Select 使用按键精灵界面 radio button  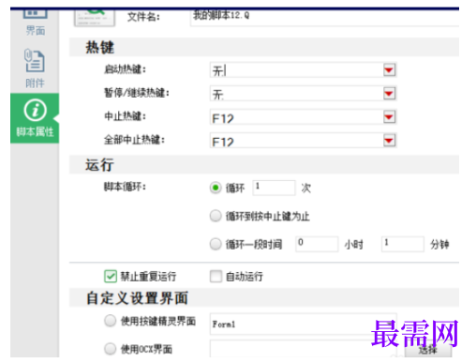click(111, 321)
